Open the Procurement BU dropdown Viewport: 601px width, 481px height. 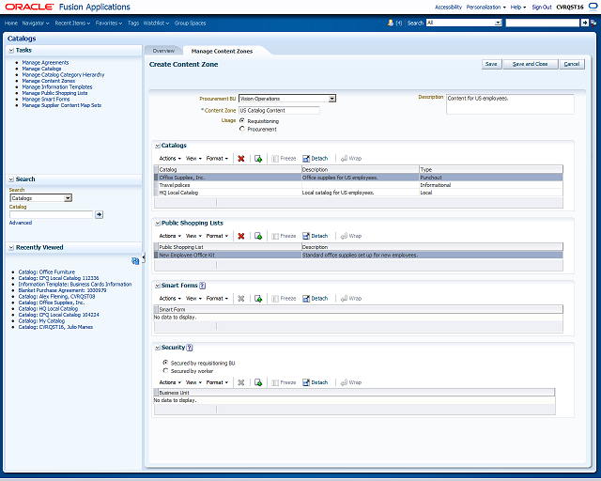332,99
